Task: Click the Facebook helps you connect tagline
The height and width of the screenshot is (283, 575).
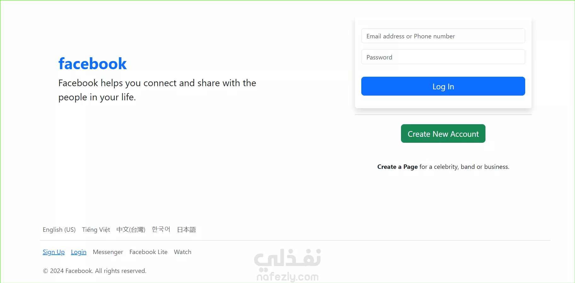Action: [x=157, y=90]
